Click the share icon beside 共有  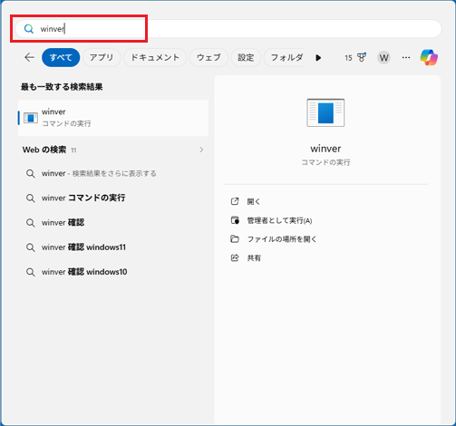pos(235,258)
